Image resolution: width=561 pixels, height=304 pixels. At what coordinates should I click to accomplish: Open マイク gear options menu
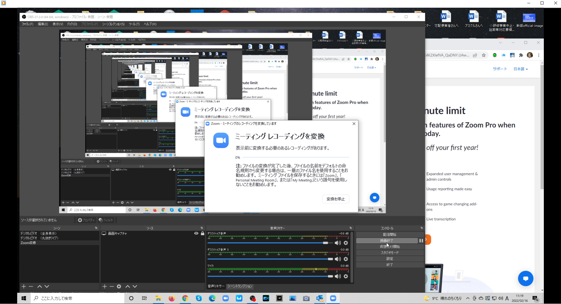346,276
